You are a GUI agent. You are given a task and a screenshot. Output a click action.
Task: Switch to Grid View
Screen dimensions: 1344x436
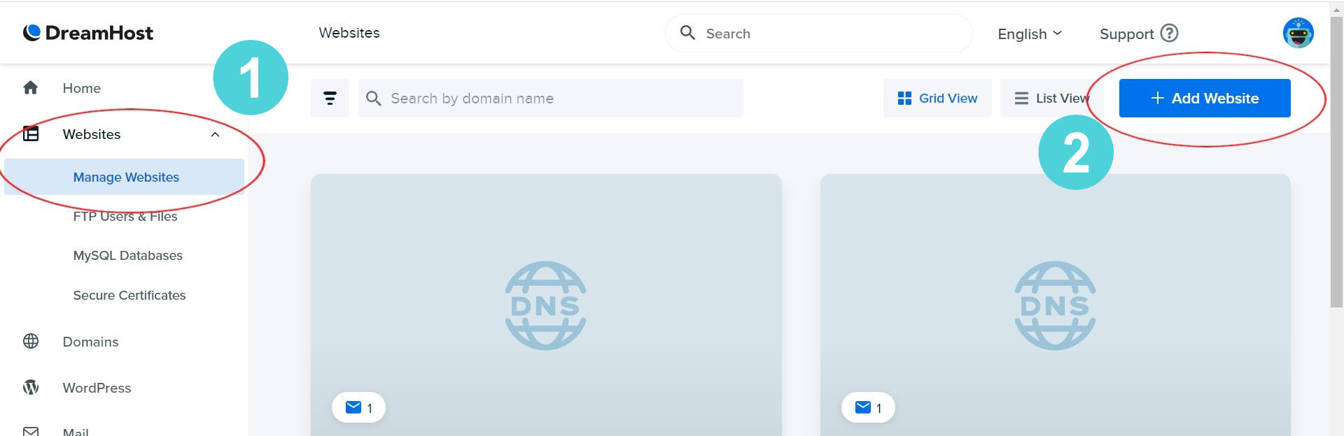click(937, 99)
